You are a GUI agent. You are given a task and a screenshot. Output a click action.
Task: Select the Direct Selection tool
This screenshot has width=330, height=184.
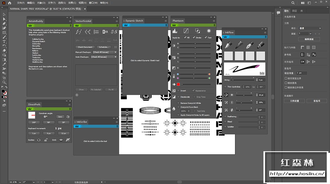tap(4, 19)
